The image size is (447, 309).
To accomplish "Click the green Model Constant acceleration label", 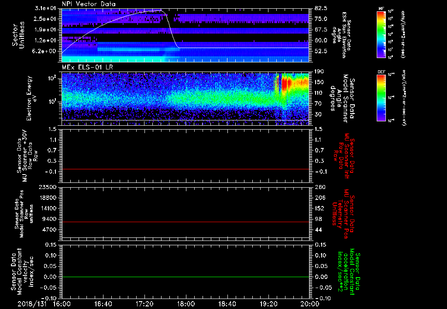I will coord(349,271).
